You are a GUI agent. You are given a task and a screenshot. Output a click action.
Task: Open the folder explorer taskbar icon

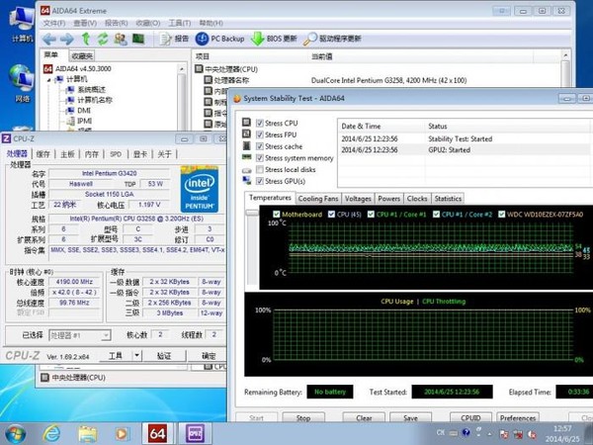click(x=87, y=434)
